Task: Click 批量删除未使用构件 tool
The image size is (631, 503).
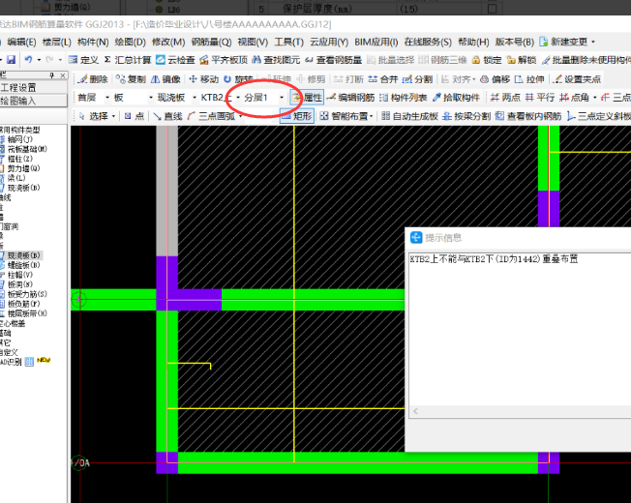Action: coord(586,60)
